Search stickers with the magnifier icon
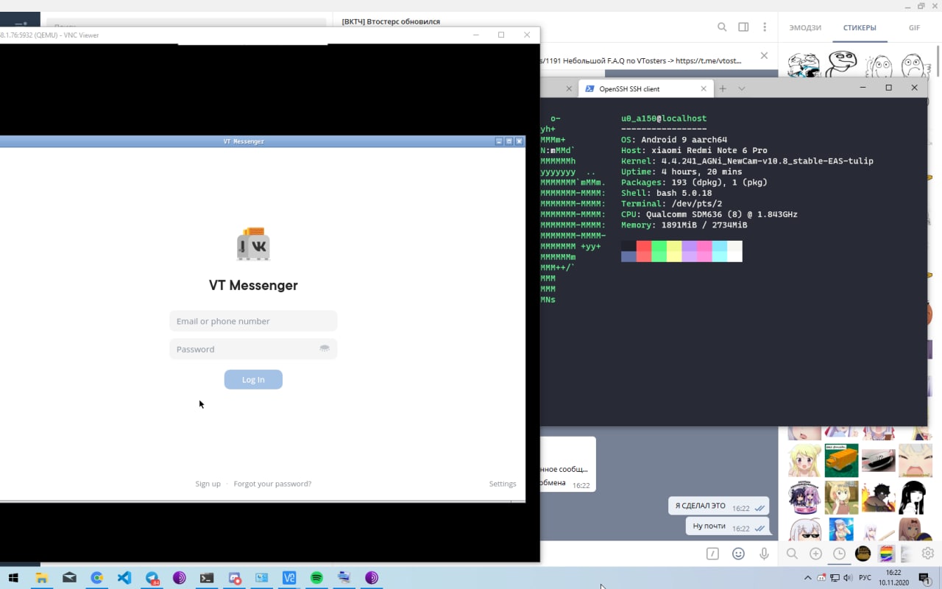 pos(792,554)
